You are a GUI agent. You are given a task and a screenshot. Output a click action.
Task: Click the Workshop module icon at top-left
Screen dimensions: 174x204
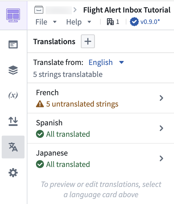(13, 15)
